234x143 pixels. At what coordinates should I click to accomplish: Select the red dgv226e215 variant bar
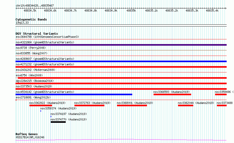coord(121,83)
